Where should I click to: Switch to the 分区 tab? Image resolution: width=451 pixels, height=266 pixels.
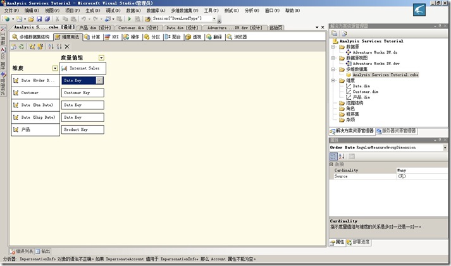152,37
